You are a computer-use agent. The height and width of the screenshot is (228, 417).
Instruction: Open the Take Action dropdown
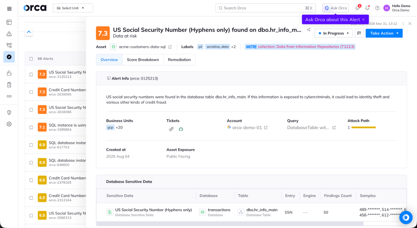pos(384,33)
